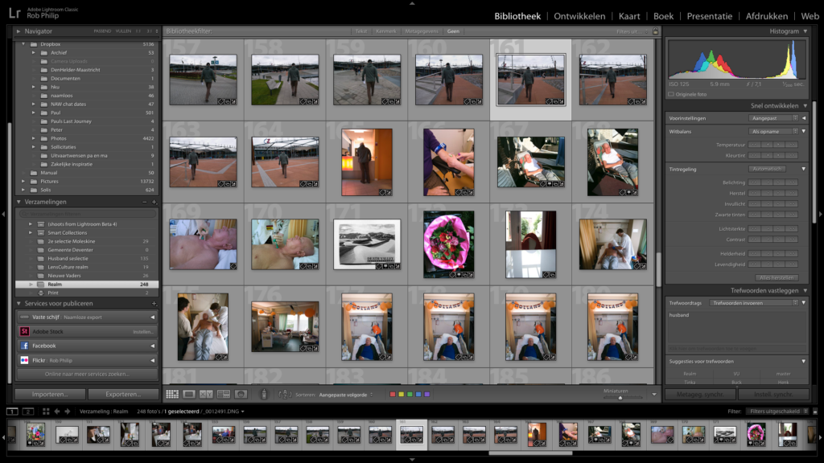824x463 pixels.
Task: Click the husband keyword text field
Action: (x=736, y=326)
